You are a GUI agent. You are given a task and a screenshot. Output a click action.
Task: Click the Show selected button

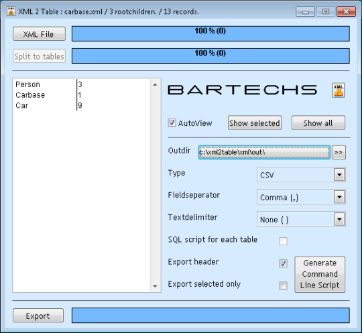tap(255, 123)
